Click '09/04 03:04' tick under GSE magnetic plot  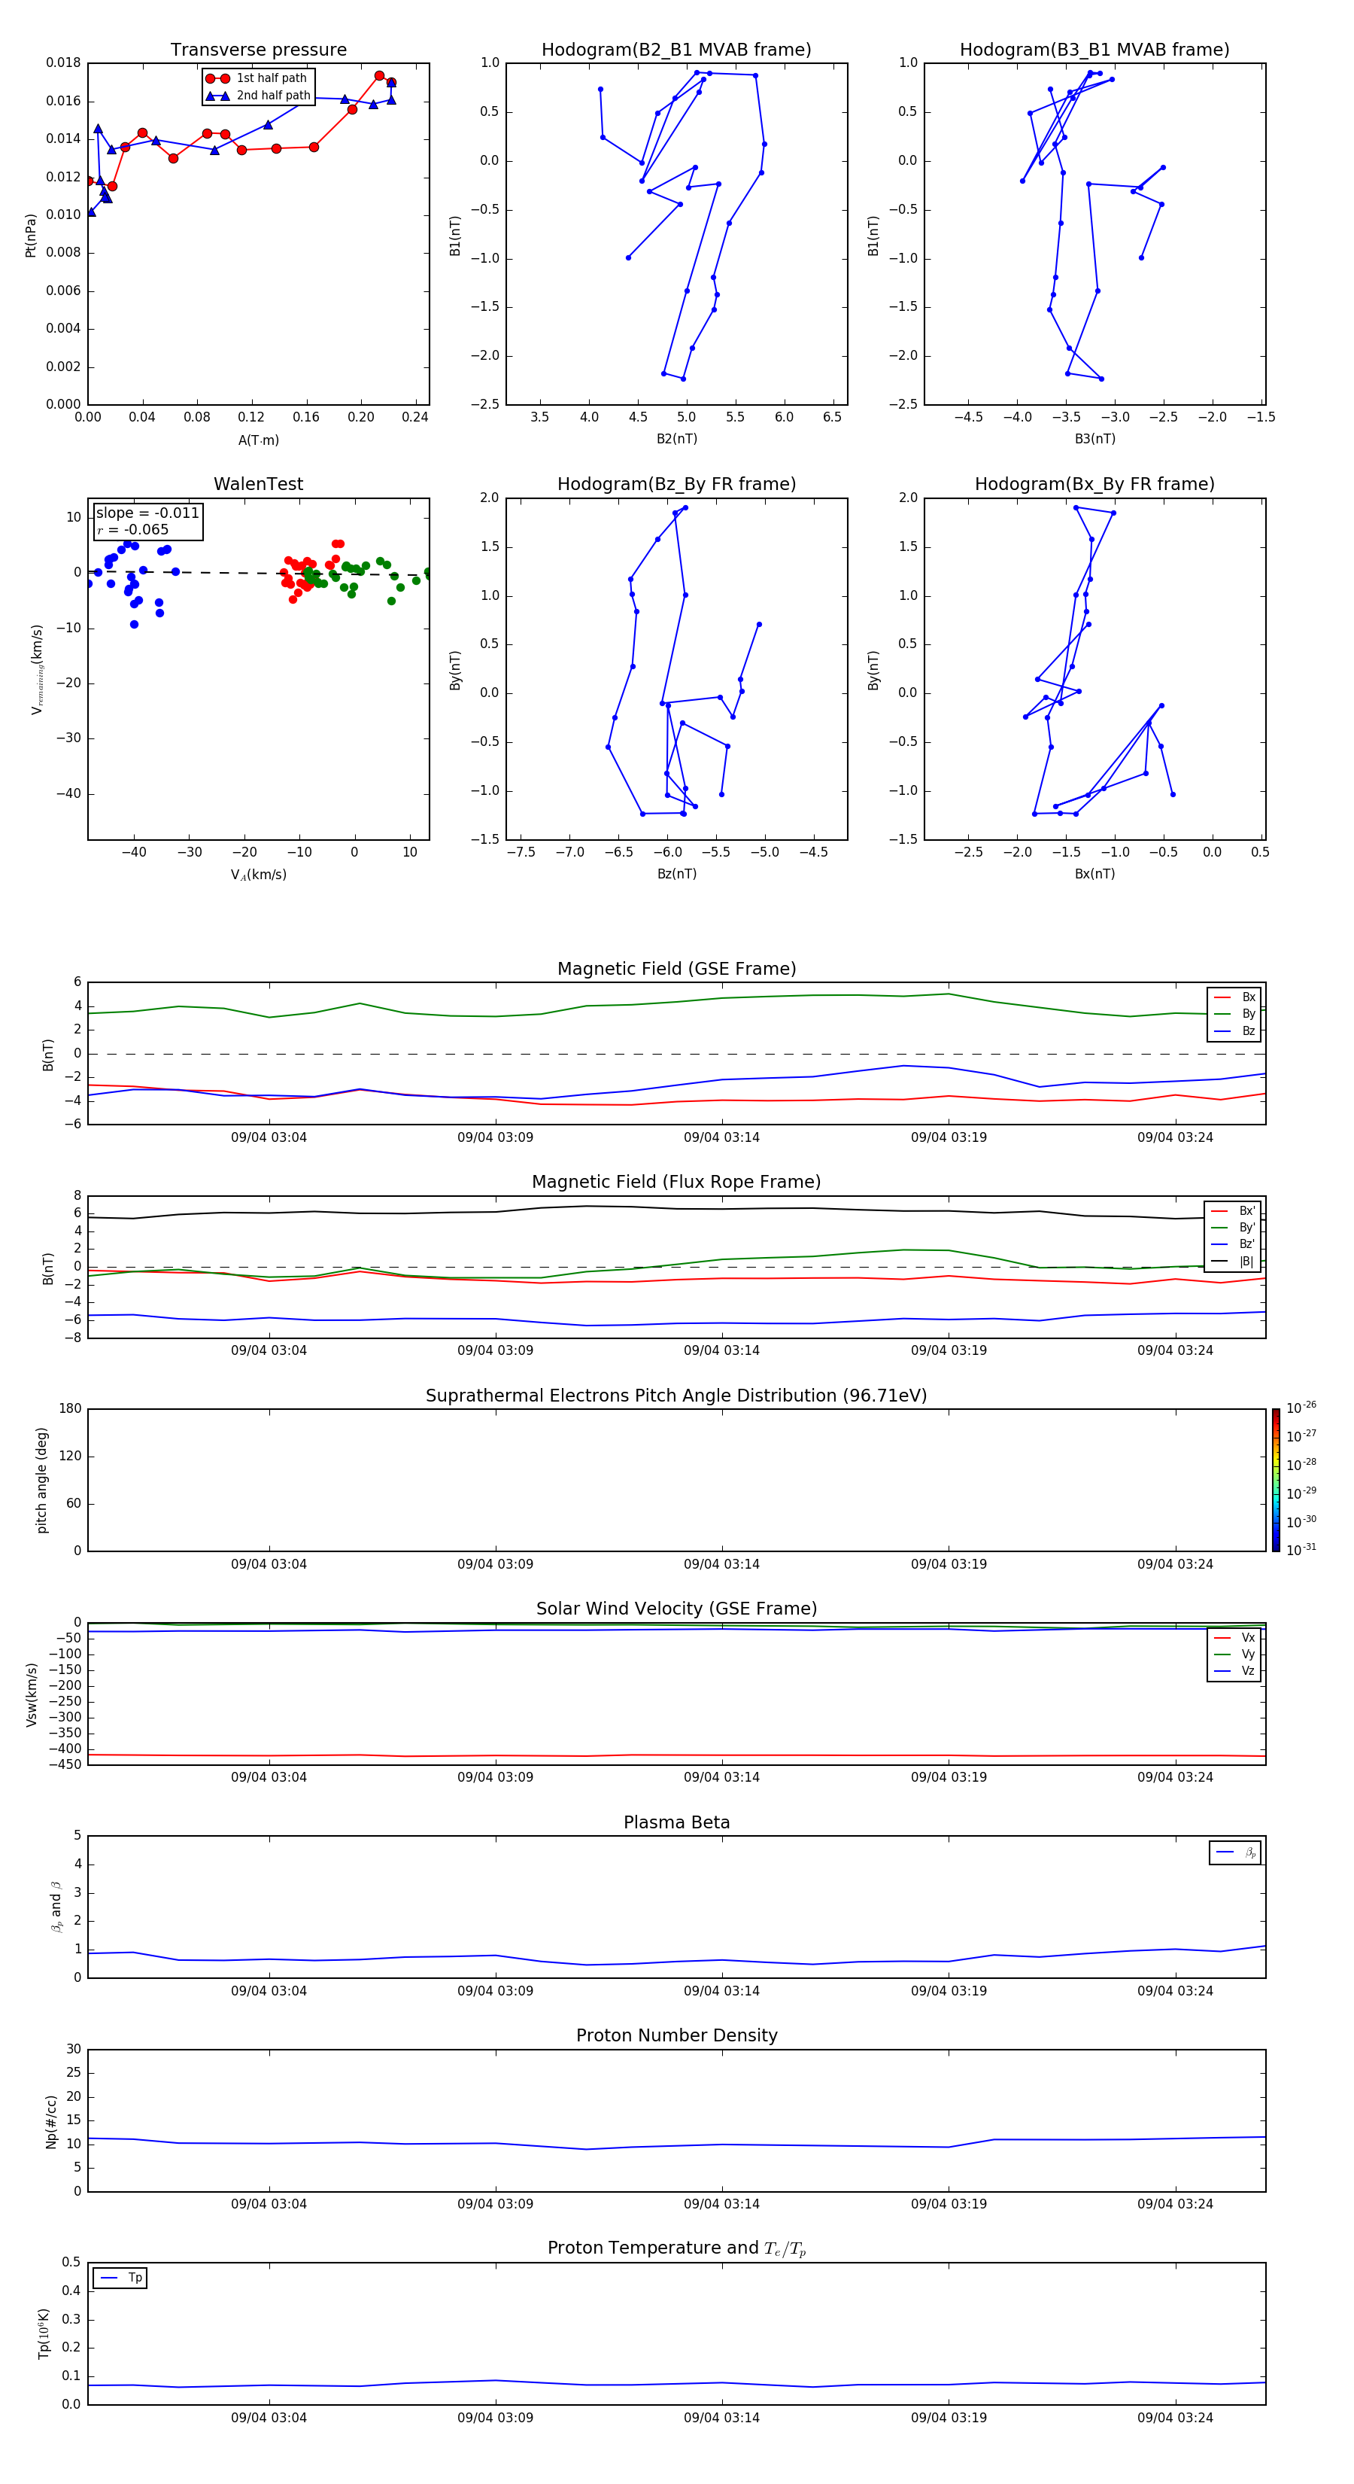(269, 1137)
